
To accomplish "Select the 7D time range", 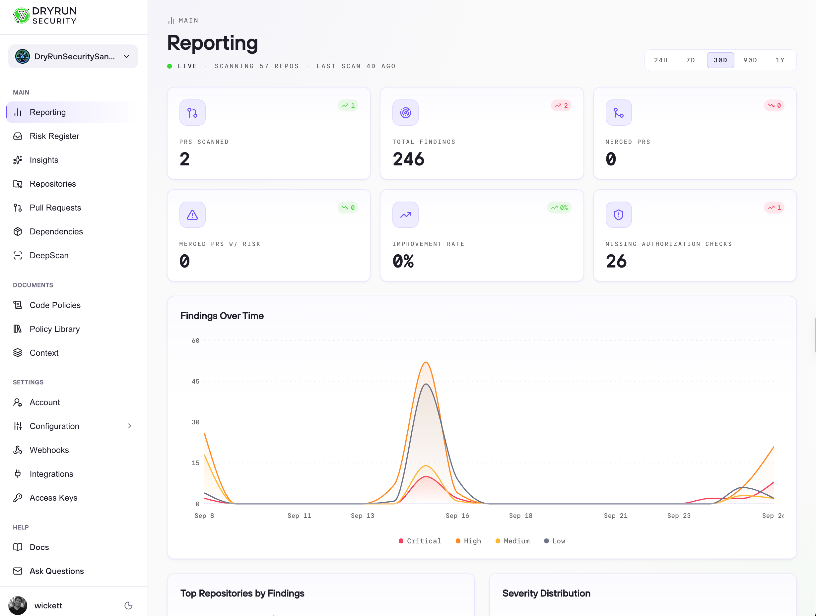I will (691, 60).
